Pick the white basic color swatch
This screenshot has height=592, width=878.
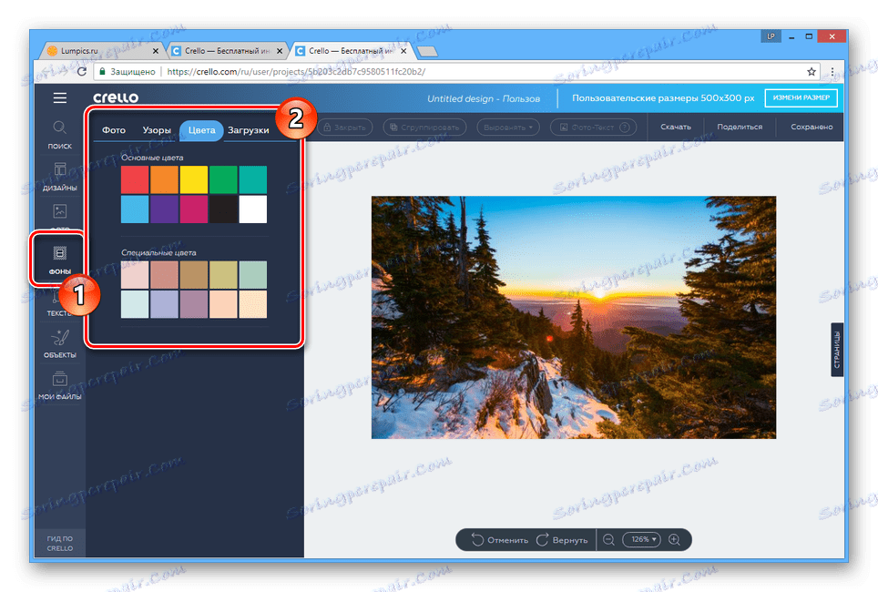(253, 209)
